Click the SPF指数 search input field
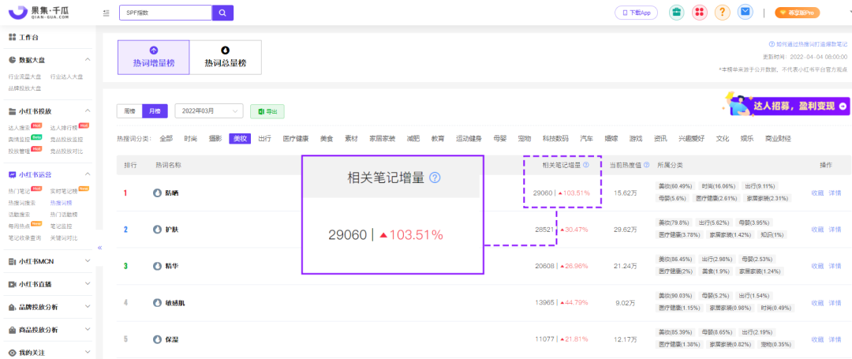852x359 pixels. [x=165, y=13]
